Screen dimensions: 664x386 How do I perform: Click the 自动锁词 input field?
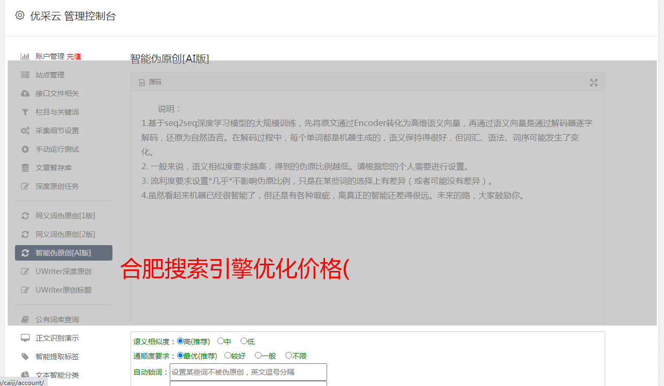(x=248, y=372)
